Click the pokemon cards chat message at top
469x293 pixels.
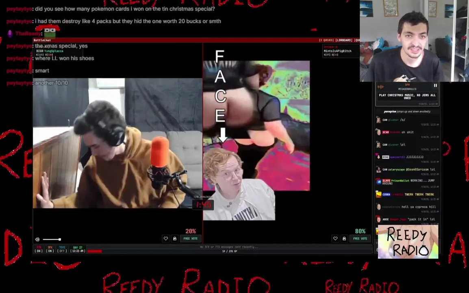tap(125, 9)
